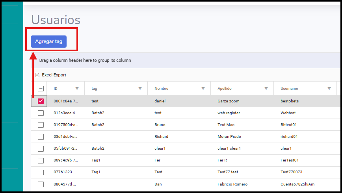Click username cell 'Cuenta67825hjAm'
Image resolution: width=342 pixels, height=193 pixels.
[297, 184]
